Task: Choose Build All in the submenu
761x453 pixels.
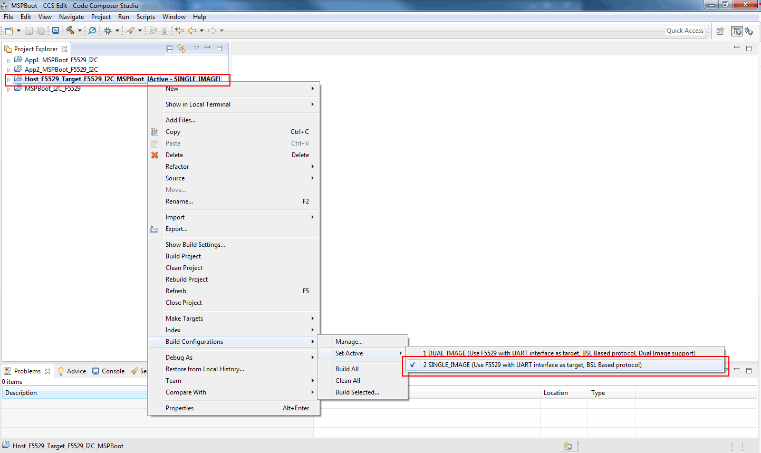Action: click(362, 369)
